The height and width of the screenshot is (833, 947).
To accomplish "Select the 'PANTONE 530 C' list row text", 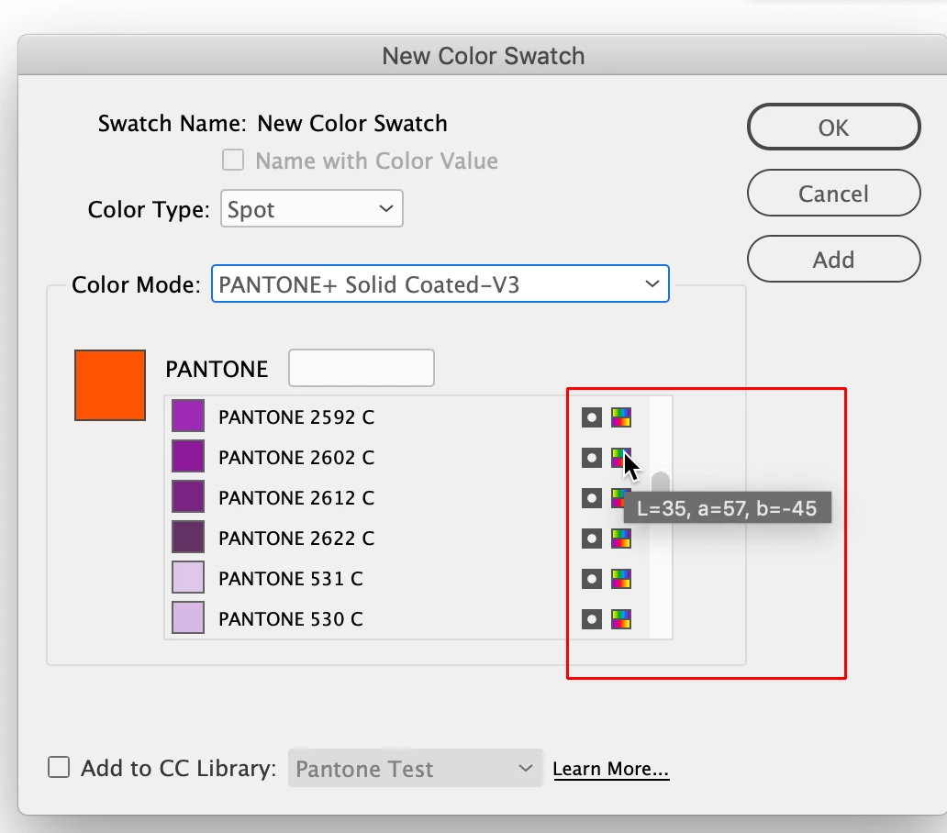I will click(291, 619).
